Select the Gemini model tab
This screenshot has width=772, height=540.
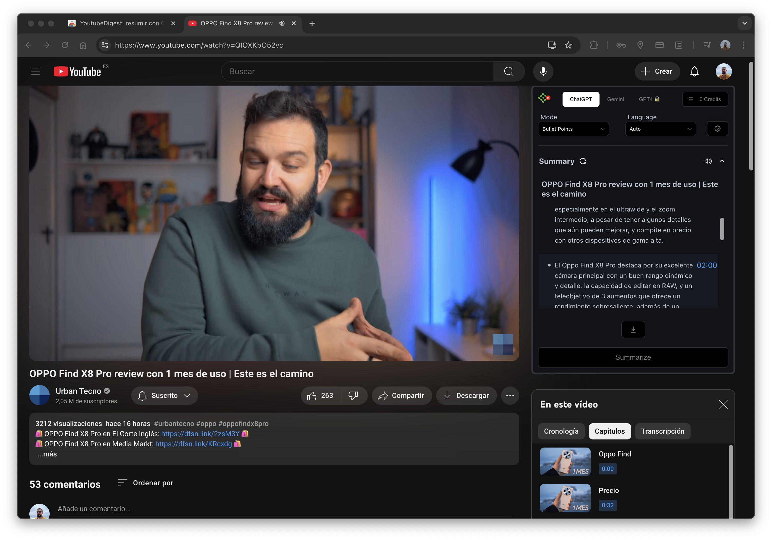pyautogui.click(x=615, y=99)
